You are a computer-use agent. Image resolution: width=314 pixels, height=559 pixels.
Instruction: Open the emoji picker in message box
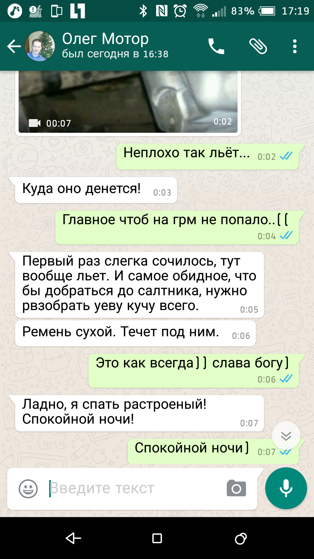click(28, 489)
